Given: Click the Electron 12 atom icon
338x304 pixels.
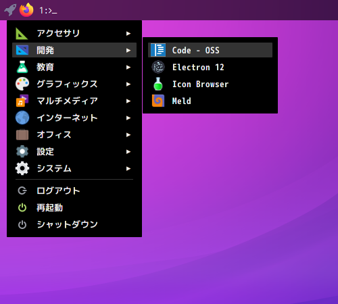Looking at the screenshot, I should point(158,67).
